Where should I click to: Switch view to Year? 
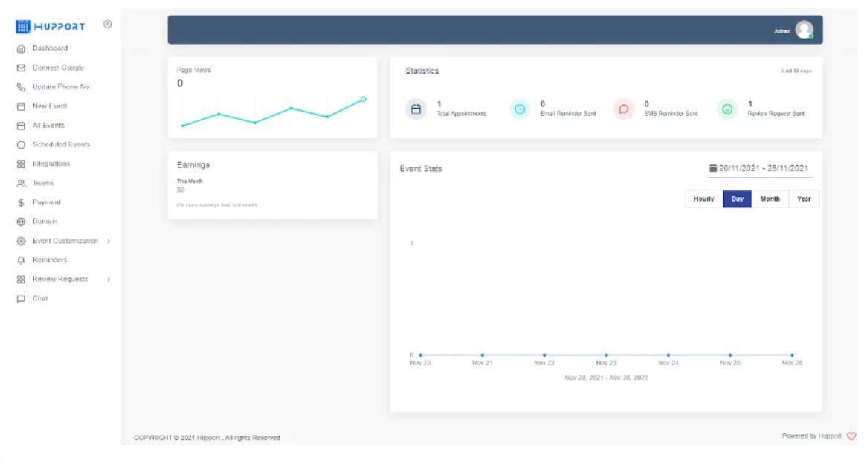(804, 199)
